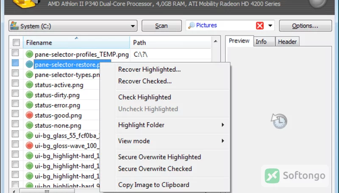
Task: Click the drive icon in System (C:) selector
Action: 14,26
